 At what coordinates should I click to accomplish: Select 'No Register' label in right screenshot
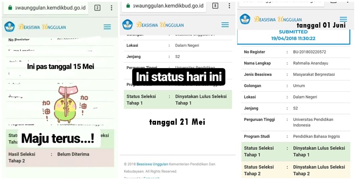(x=255, y=52)
